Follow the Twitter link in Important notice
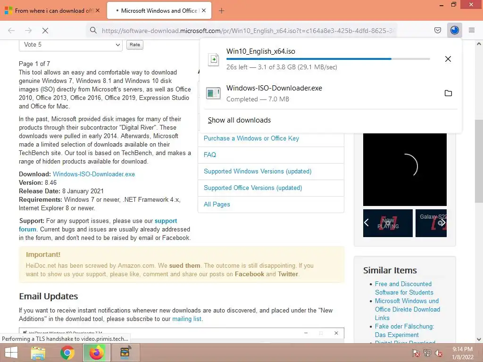483x362 pixels. (x=288, y=274)
